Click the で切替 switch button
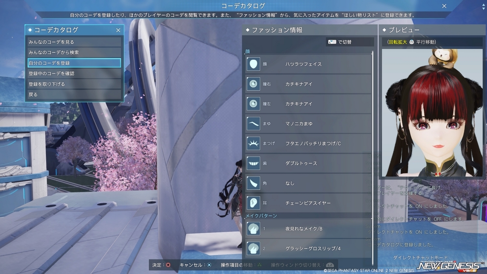The height and width of the screenshot is (274, 487). coord(350,42)
